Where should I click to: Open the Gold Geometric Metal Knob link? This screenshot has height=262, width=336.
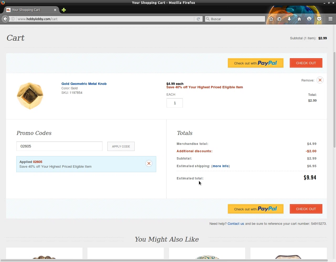point(84,84)
